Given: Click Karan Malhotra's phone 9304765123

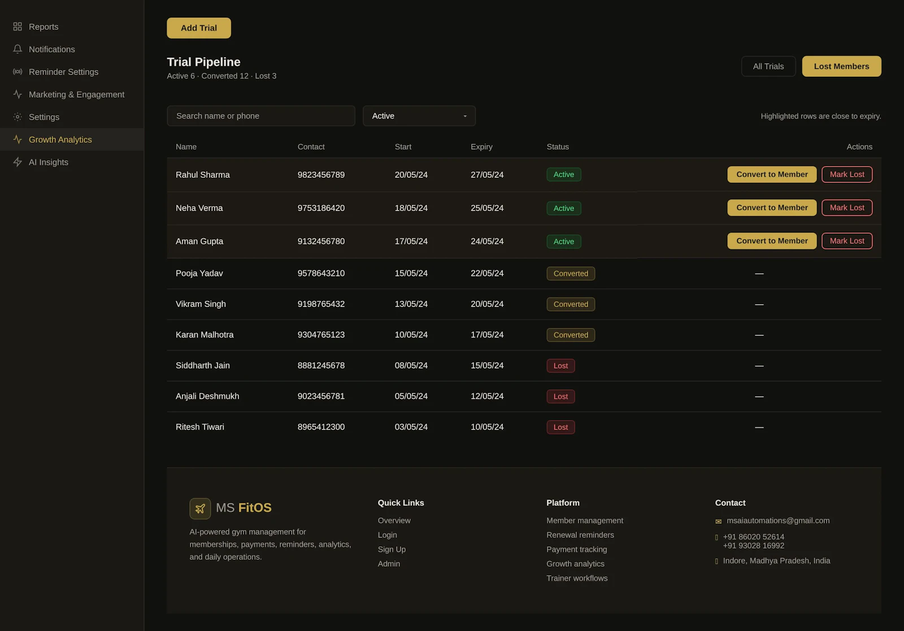Looking at the screenshot, I should tap(321, 335).
